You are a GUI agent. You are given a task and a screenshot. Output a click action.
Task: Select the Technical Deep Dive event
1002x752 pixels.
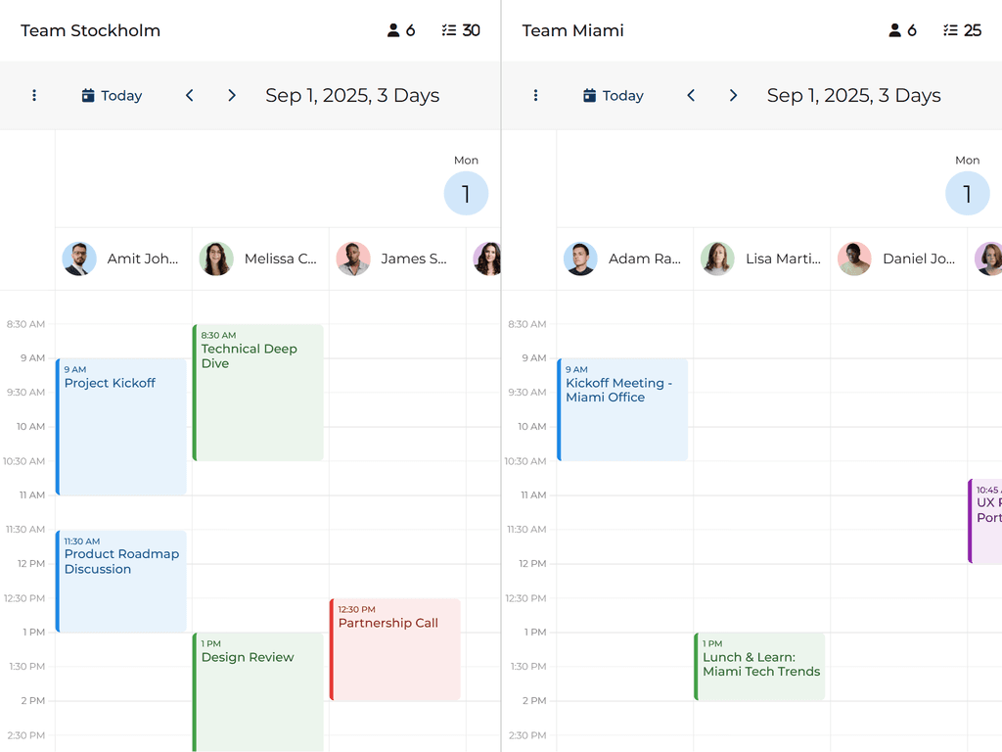258,392
